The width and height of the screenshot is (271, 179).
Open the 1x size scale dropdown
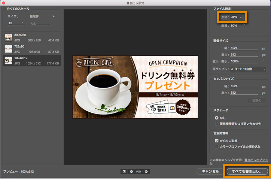[16, 23]
